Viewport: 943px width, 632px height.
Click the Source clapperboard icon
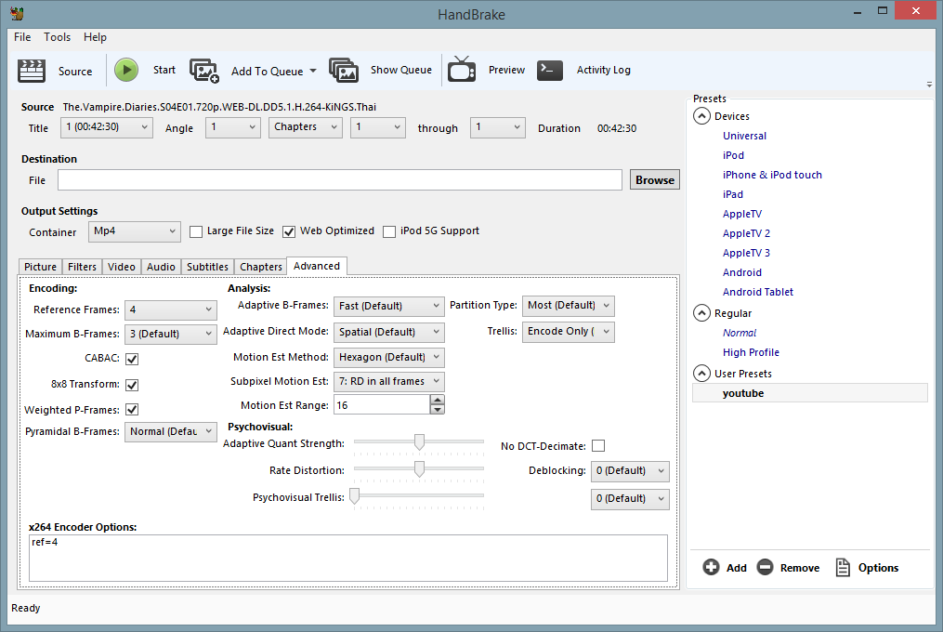click(x=32, y=71)
